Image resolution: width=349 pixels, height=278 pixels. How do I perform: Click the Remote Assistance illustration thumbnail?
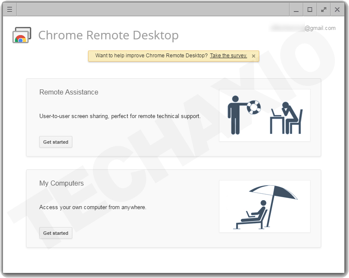click(x=265, y=115)
